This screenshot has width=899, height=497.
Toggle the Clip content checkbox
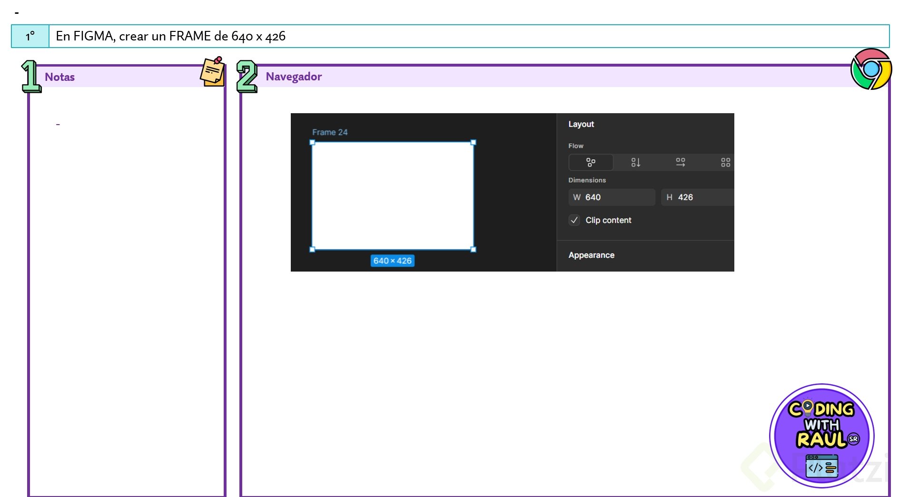574,220
